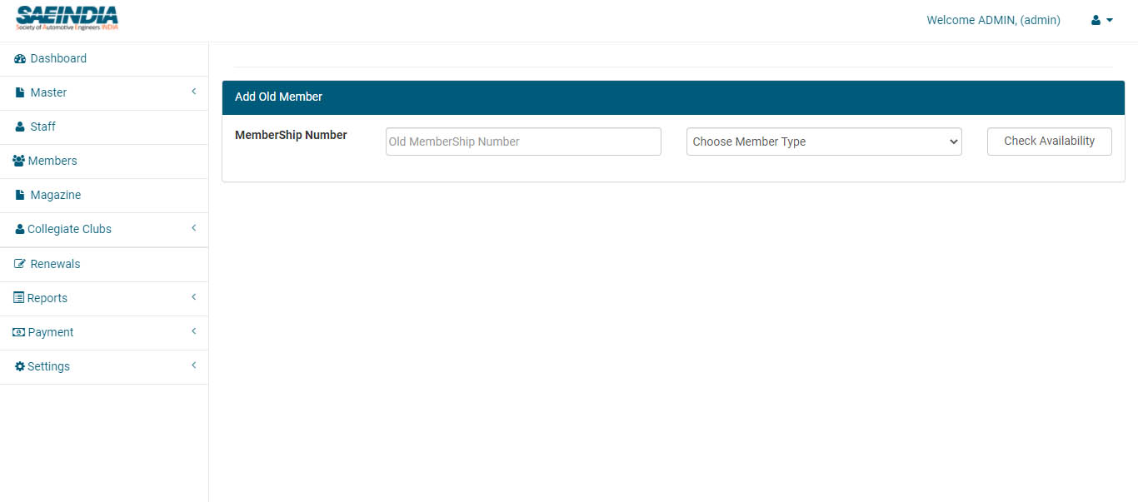Click the MemberShip Number label
The height and width of the screenshot is (502, 1138).
[x=291, y=135]
